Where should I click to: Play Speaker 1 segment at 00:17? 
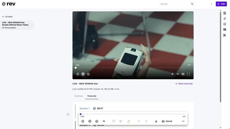(x=94, y=108)
